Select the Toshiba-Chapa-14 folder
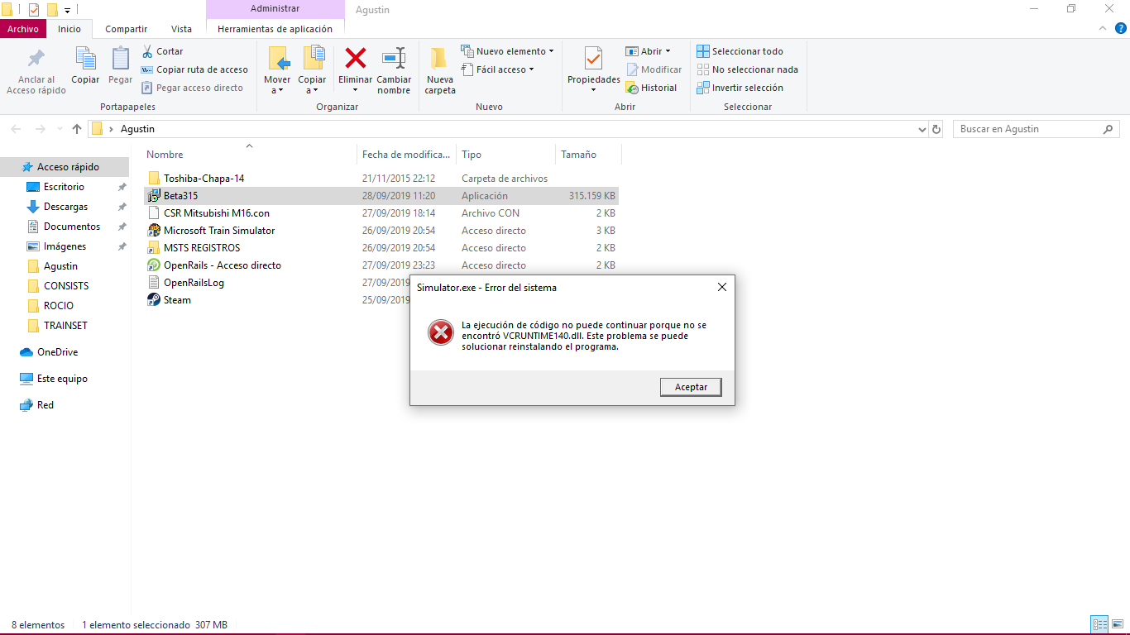The height and width of the screenshot is (635, 1130). tap(203, 179)
